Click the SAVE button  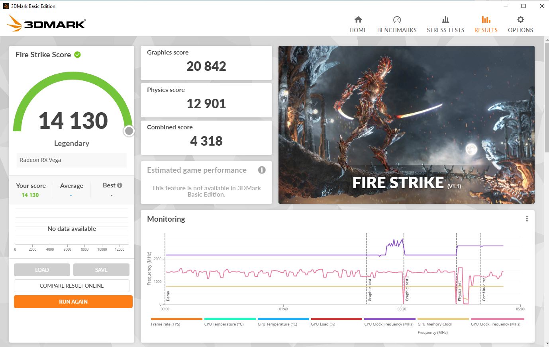[x=101, y=269]
